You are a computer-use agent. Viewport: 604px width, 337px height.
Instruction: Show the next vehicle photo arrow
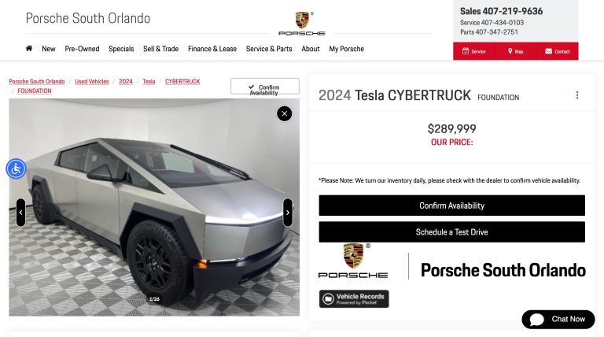287,213
